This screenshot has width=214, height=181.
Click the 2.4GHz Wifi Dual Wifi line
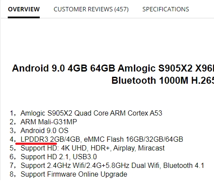tap(112, 165)
